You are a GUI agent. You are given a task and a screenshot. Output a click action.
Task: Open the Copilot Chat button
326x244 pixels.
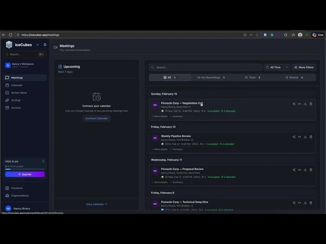pos(318,35)
